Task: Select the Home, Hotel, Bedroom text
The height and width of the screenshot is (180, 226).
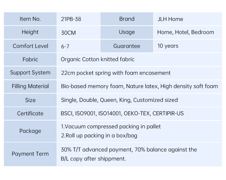Action: click(x=186, y=32)
